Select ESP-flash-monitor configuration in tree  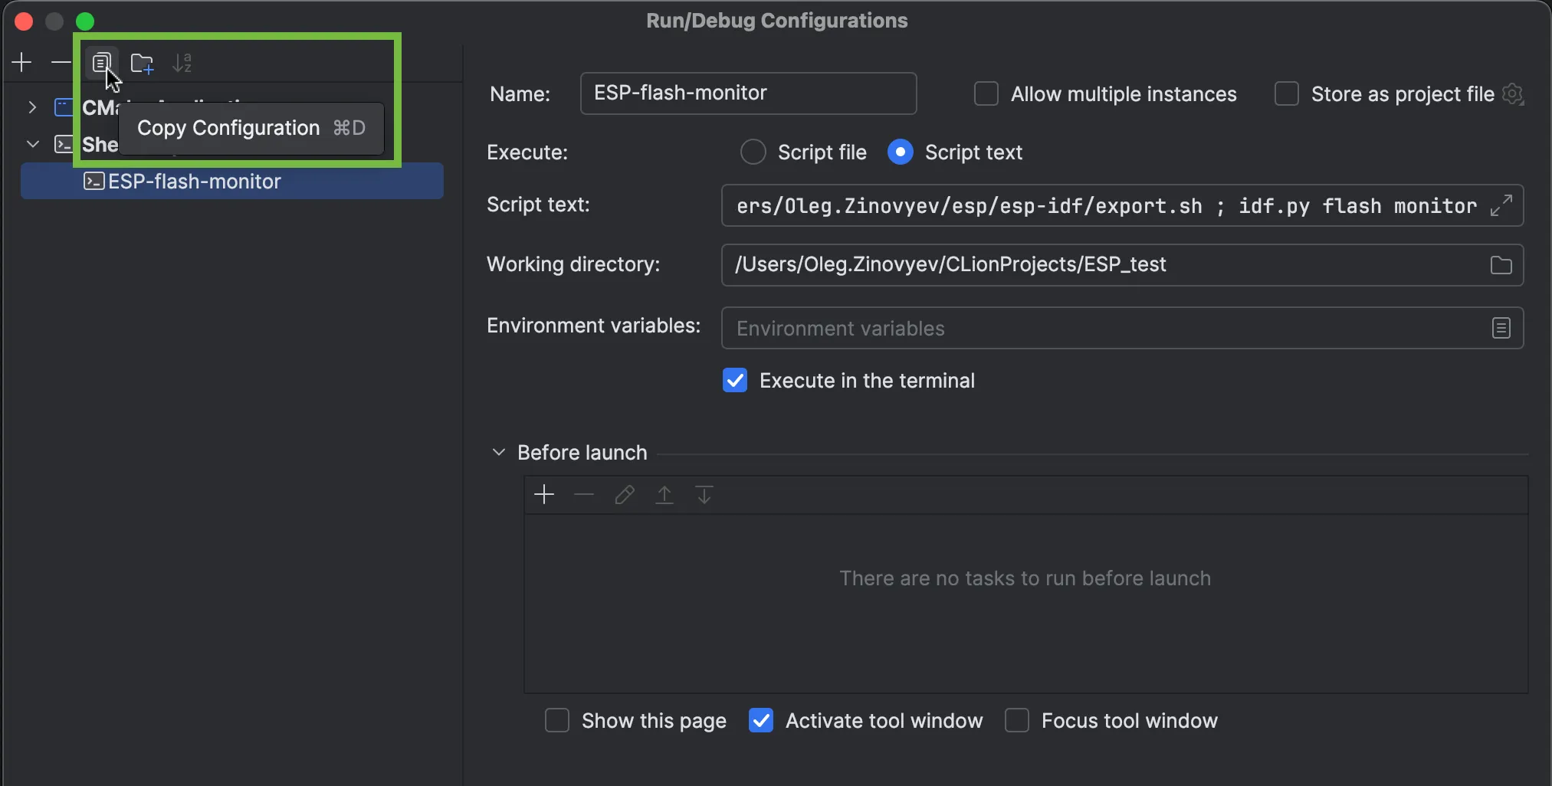point(195,182)
